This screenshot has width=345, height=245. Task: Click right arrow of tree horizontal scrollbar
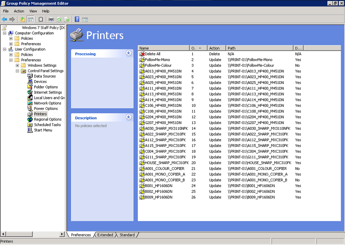click(x=62, y=234)
